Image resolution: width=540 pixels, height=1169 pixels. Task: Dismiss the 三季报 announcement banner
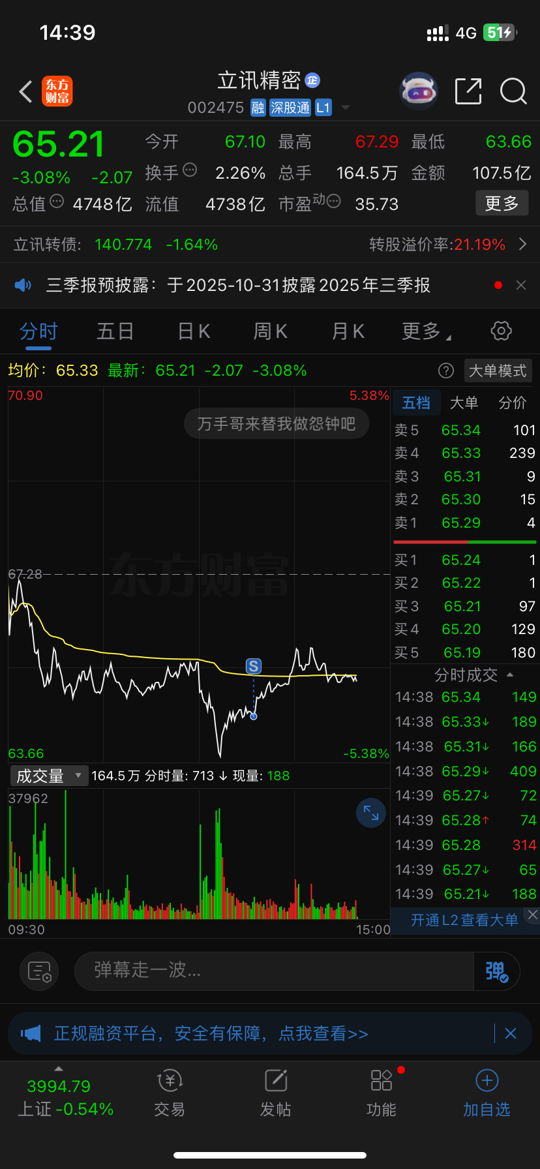[521, 285]
